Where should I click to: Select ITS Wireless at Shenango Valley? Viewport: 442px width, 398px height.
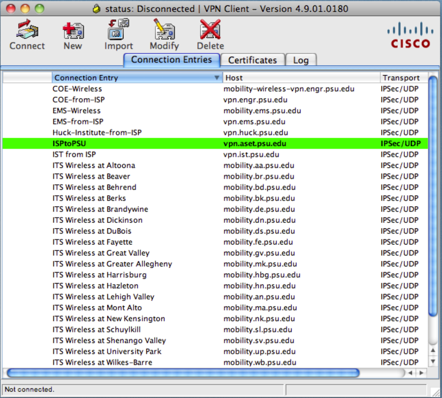click(215, 341)
